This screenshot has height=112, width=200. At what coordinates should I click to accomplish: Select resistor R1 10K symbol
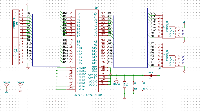click(124, 84)
